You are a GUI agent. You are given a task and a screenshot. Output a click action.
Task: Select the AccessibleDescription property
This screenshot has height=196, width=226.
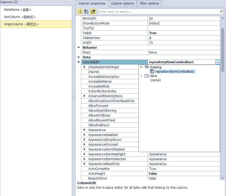click(x=110, y=76)
